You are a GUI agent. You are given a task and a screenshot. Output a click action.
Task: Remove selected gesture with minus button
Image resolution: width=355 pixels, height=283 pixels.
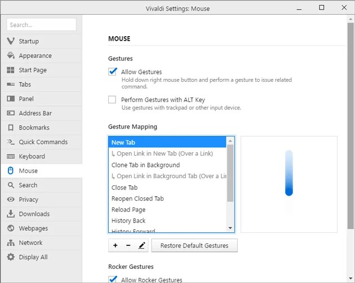(x=128, y=245)
